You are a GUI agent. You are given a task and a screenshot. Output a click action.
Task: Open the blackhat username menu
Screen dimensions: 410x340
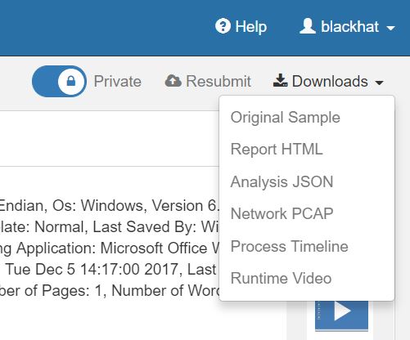click(350, 26)
